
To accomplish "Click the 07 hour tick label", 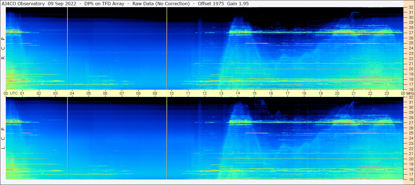I will (x=122, y=93).
